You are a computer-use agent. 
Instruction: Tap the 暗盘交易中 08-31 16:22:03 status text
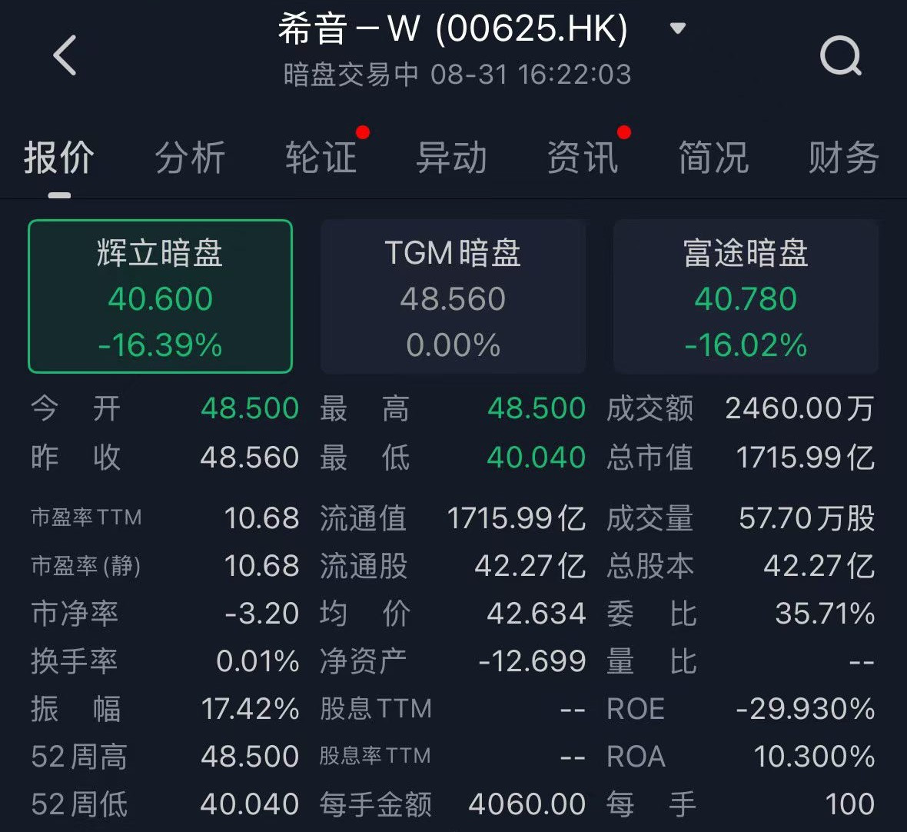[x=457, y=75]
